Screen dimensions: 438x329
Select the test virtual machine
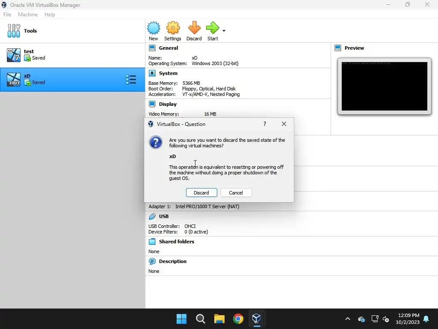72,55
